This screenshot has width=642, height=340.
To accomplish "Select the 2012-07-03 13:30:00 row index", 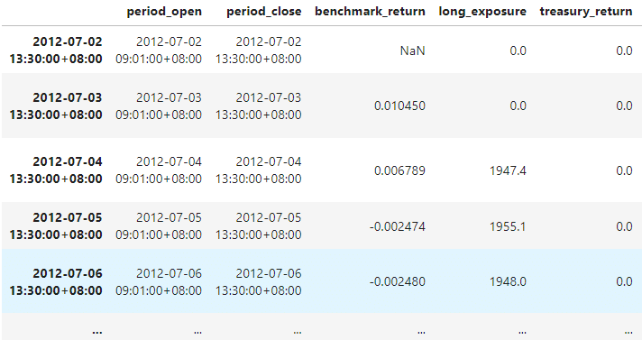I will pyautogui.click(x=56, y=106).
